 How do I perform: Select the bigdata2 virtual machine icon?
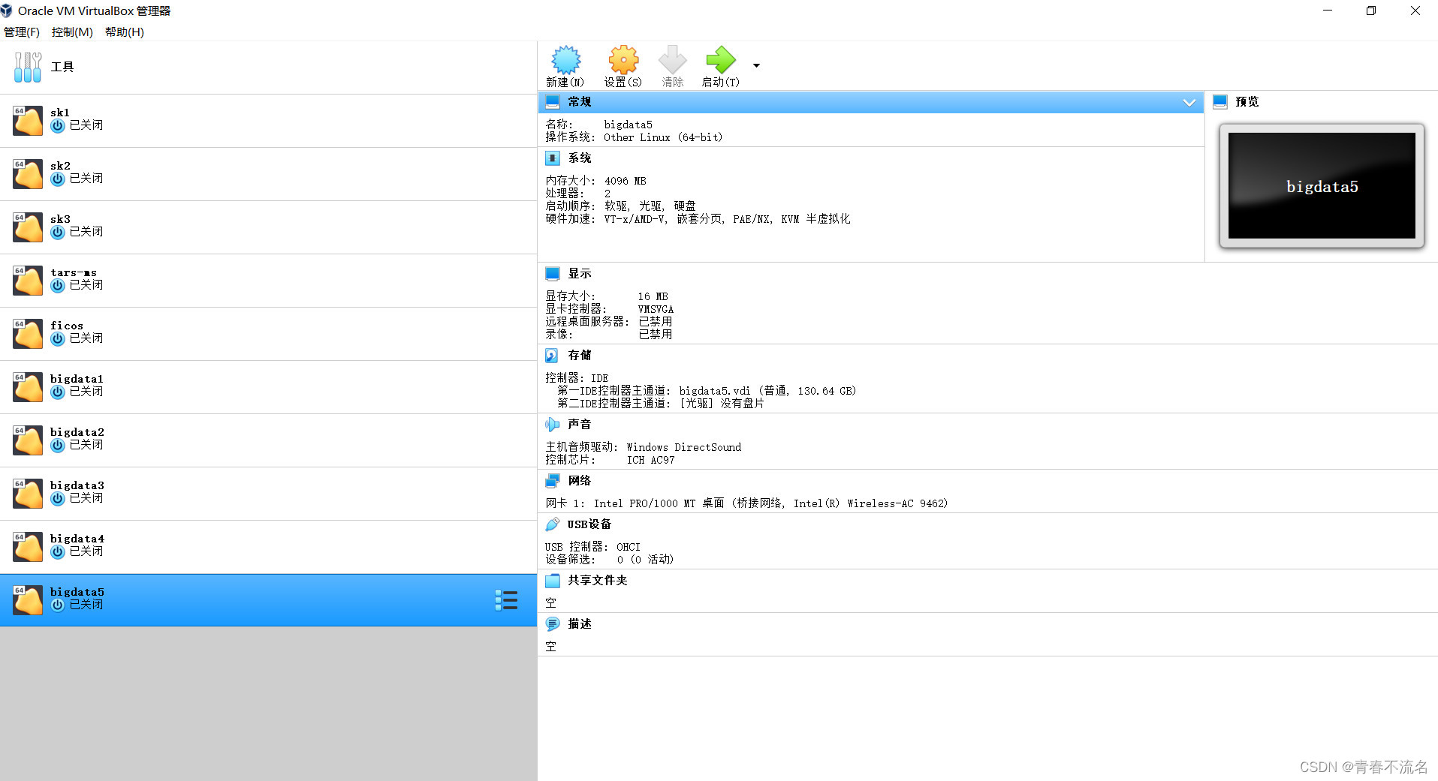(28, 440)
